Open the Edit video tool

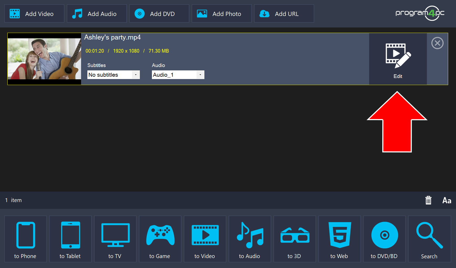click(x=398, y=59)
